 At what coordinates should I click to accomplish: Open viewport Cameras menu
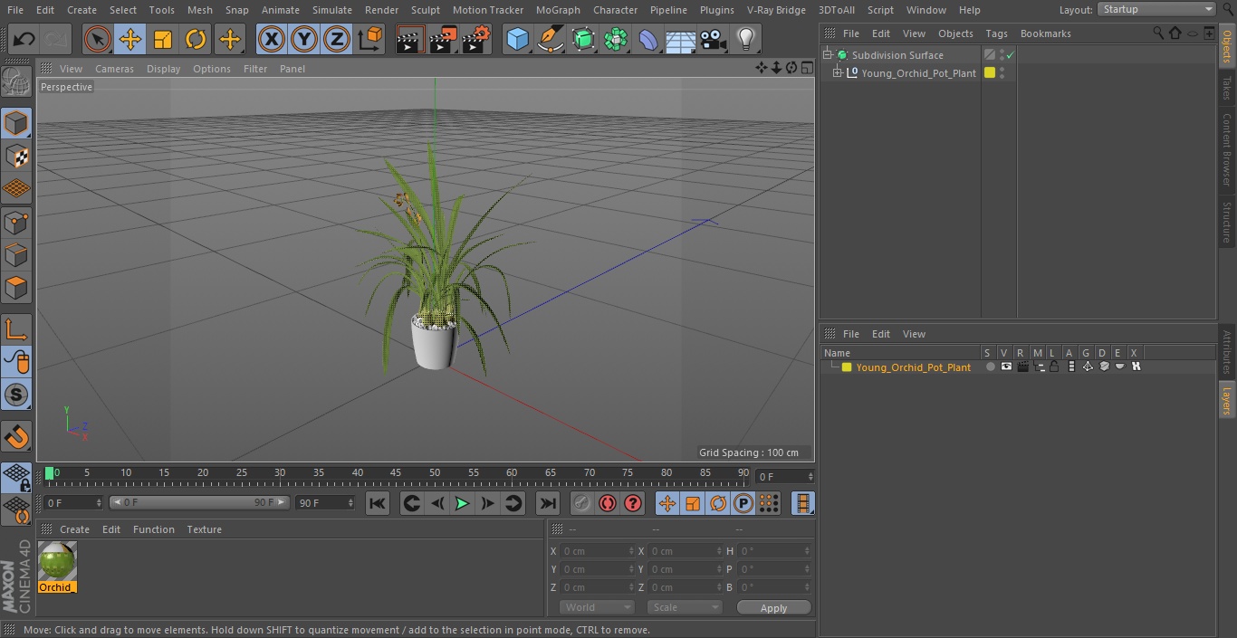114,69
